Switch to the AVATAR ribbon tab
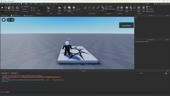170x96 pixels. (x=41, y=4)
